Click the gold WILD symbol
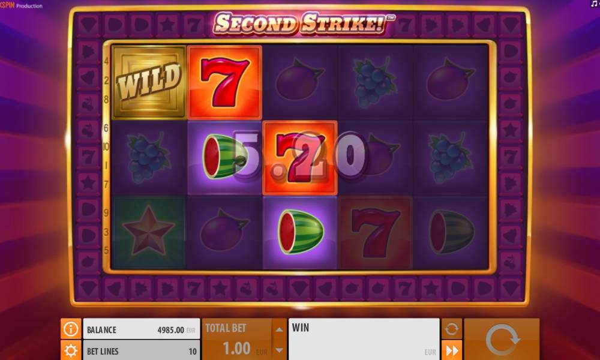The image size is (600, 360). click(149, 82)
